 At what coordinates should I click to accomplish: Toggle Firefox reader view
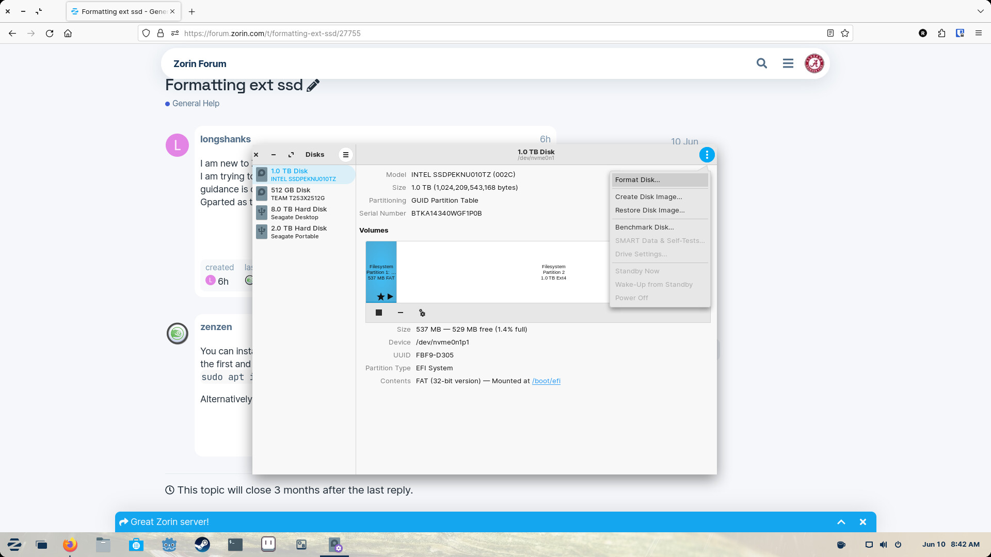(830, 33)
